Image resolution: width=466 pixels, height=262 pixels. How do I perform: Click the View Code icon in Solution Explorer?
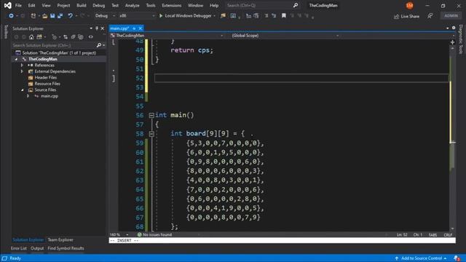(x=90, y=37)
